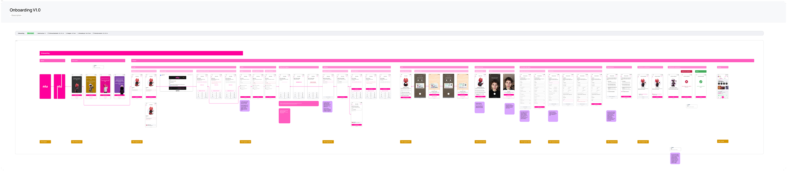Viewport: 787px width, 171px height.
Task: Click the Intro cards section header
Action: (x=98, y=61)
